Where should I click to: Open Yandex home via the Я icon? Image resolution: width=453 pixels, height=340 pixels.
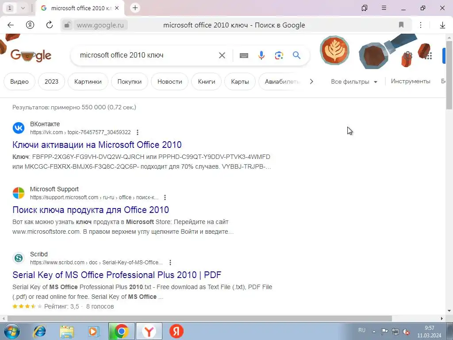(30, 25)
